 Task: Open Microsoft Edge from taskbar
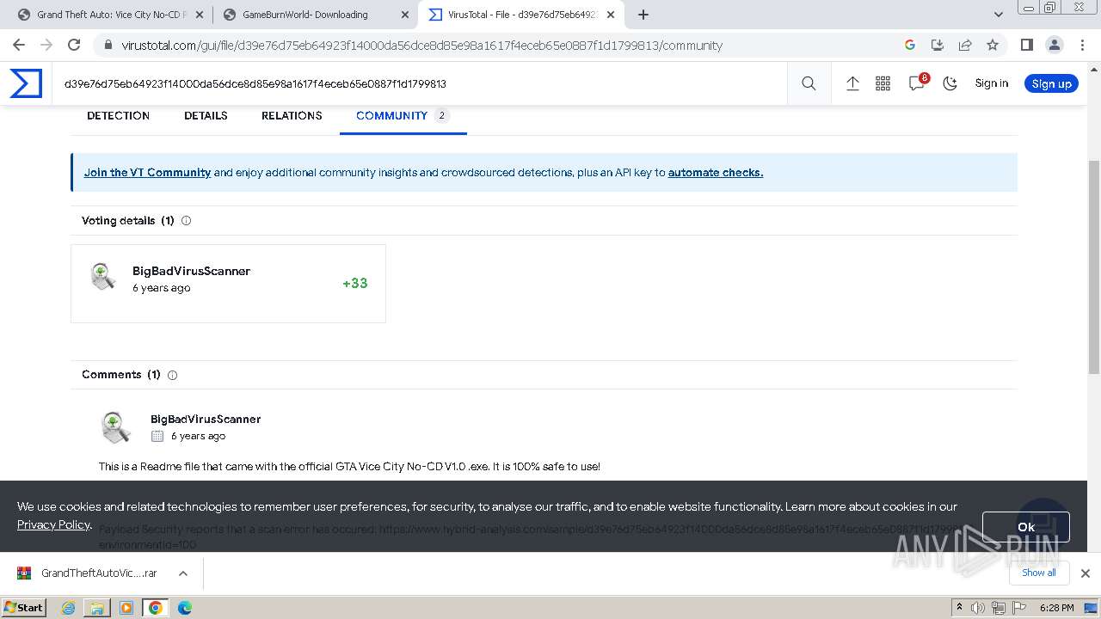pyautogui.click(x=185, y=608)
